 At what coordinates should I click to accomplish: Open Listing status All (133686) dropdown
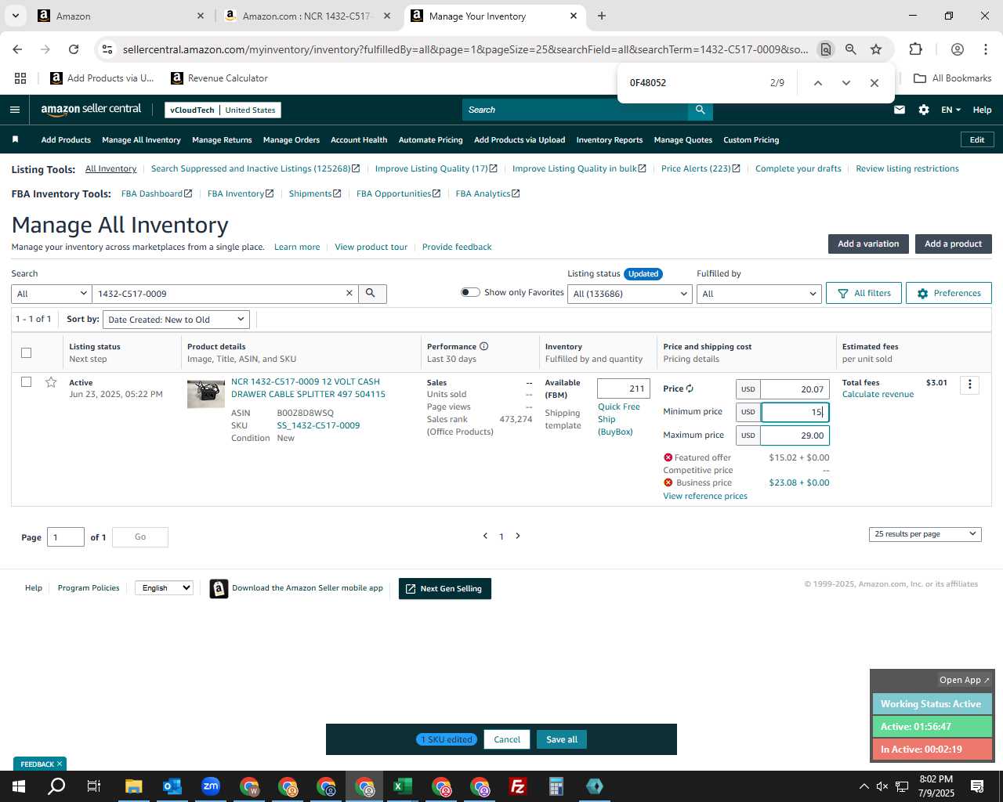point(629,294)
